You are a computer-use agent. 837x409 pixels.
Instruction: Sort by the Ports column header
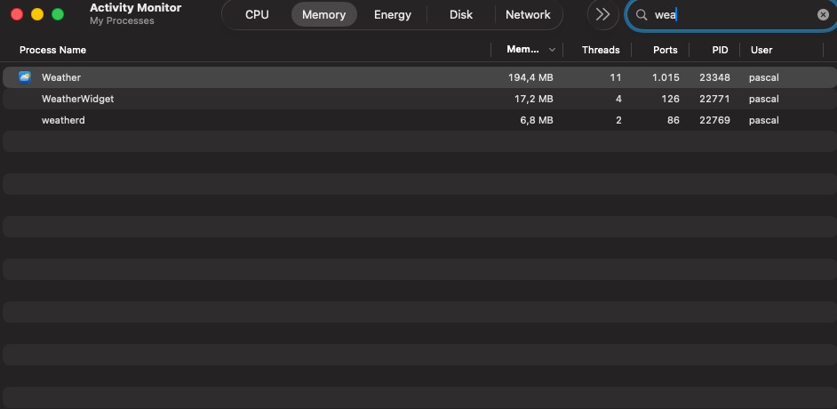tap(666, 50)
